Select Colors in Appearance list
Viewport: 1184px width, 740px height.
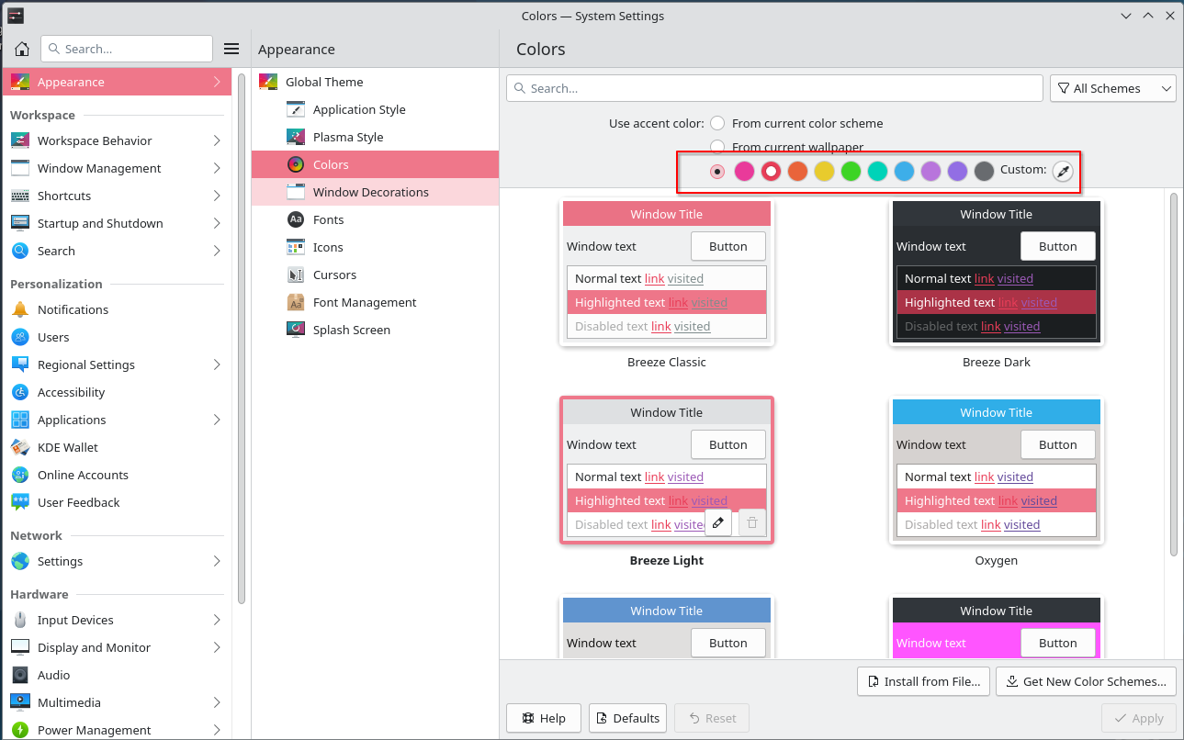(375, 164)
